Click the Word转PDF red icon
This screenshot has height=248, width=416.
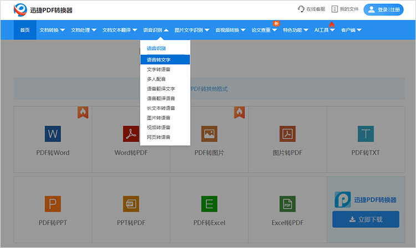[131, 133]
